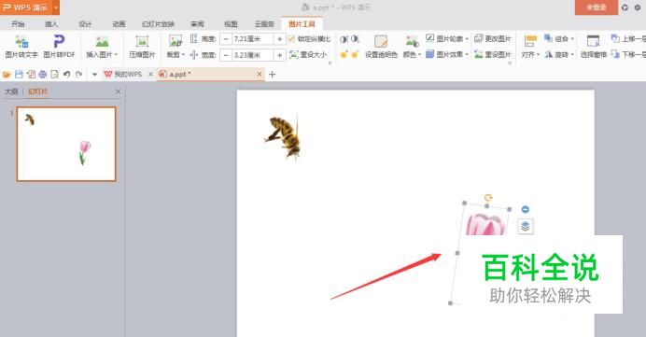Open the 插入图片 dropdown
The image size is (646, 337).
coord(102,54)
